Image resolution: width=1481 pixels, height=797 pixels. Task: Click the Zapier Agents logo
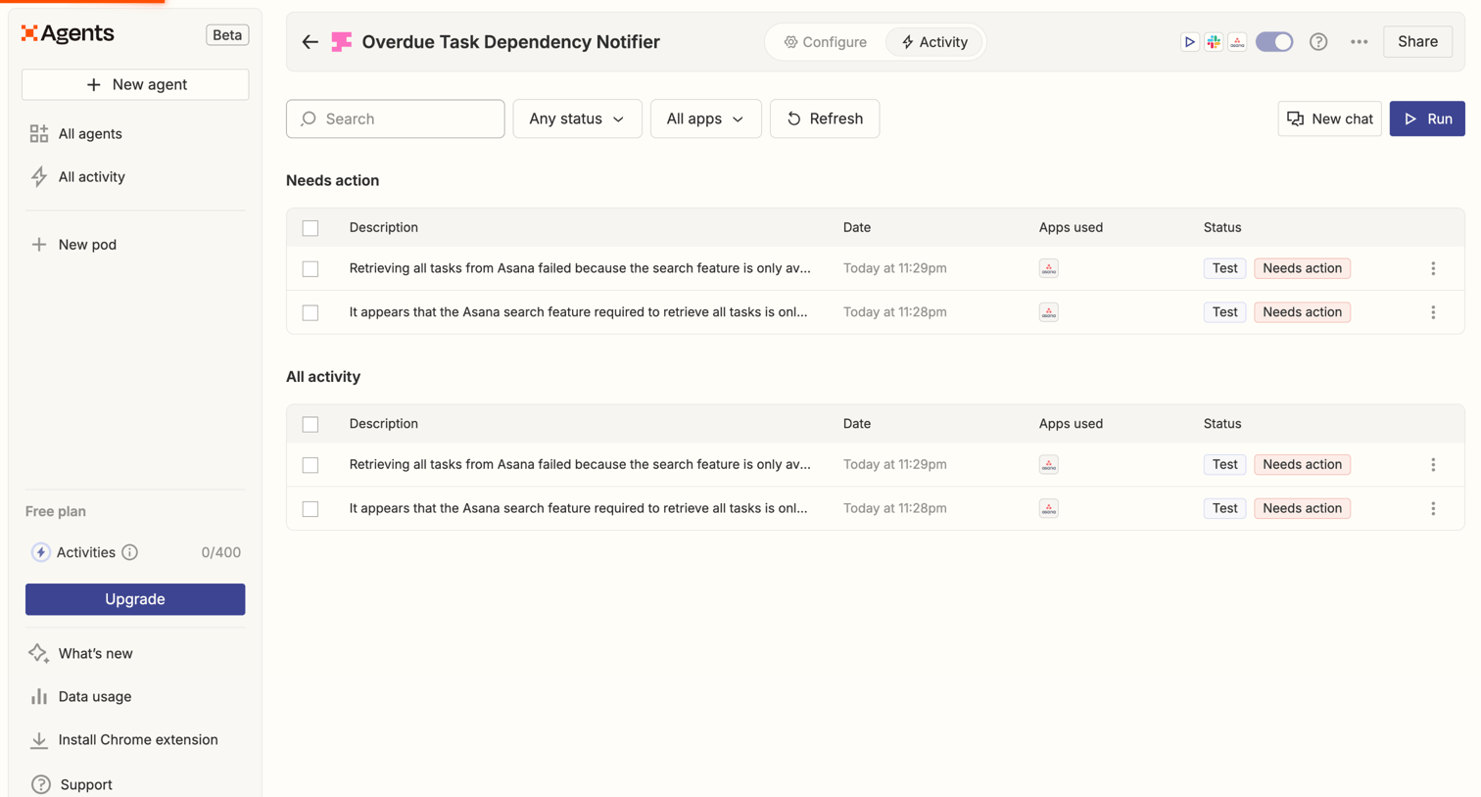coord(68,33)
